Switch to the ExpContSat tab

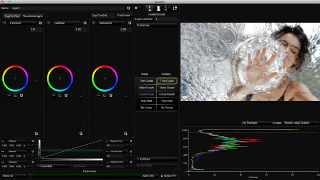(x=12, y=16)
